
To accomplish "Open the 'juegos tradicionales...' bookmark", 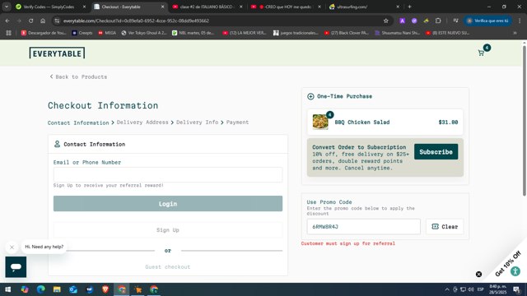I will coord(296,33).
